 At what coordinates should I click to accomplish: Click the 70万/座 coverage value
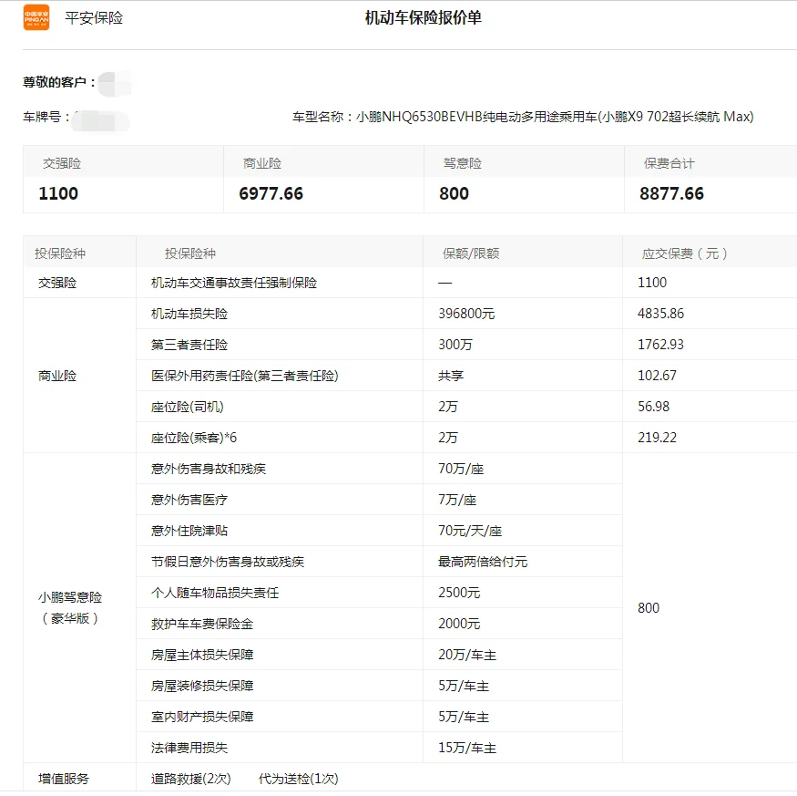(x=461, y=469)
